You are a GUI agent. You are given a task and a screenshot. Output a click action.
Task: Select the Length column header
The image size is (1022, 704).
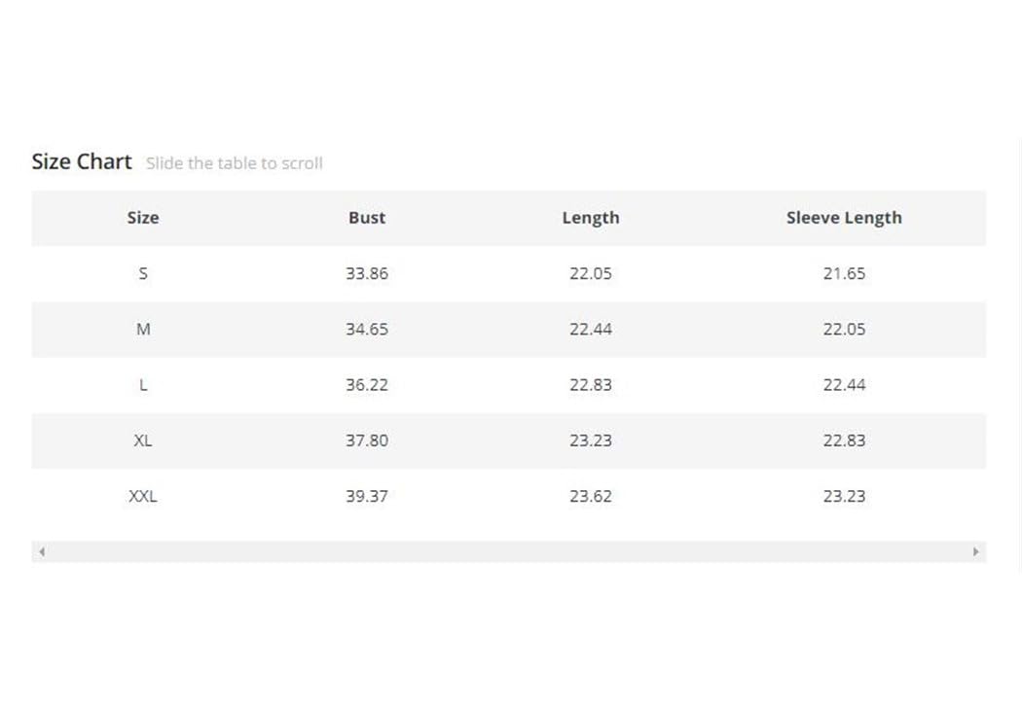coord(591,218)
